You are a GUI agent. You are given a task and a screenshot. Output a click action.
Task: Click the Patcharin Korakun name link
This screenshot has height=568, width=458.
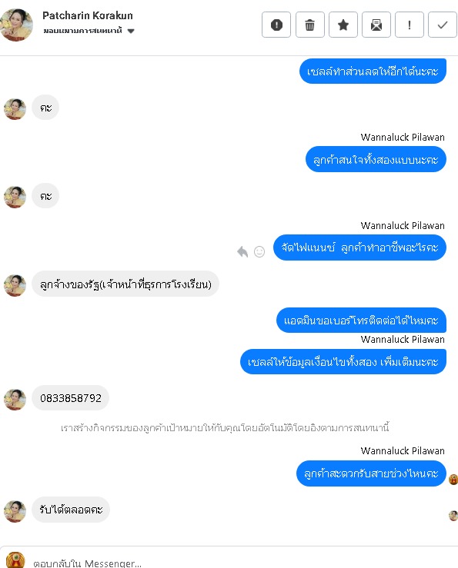(88, 15)
